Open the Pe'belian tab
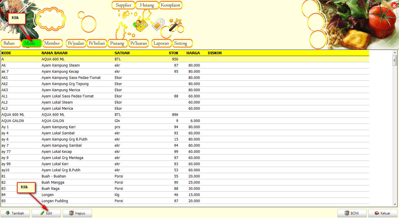The height and width of the screenshot is (218, 399). [97, 43]
